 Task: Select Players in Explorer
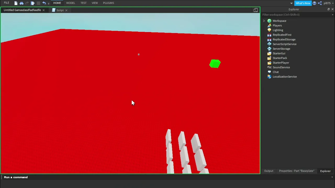[277, 26]
